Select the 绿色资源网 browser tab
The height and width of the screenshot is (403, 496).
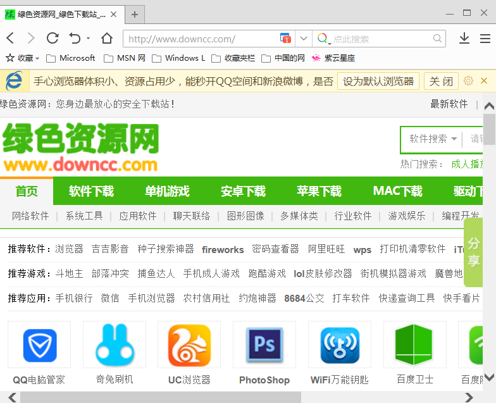pyautogui.click(x=61, y=14)
